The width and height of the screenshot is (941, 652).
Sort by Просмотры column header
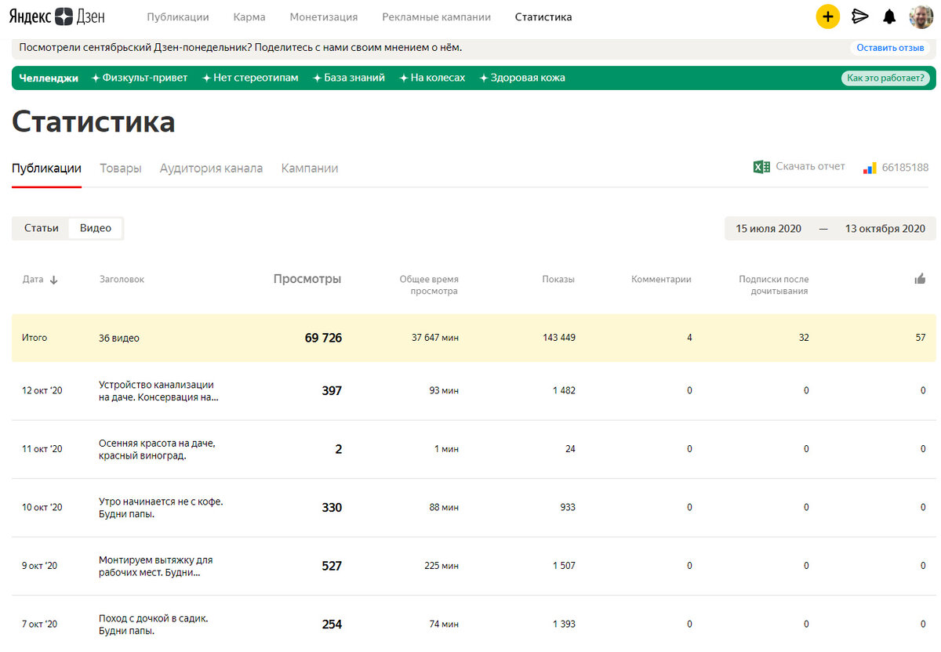(x=307, y=279)
